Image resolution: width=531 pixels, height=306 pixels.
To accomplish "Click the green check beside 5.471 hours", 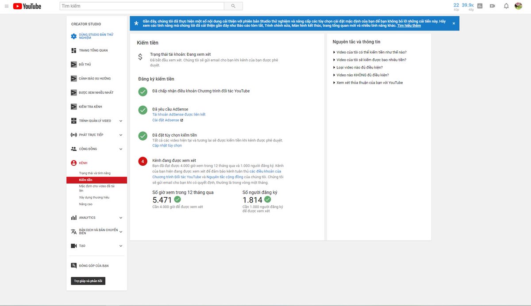I will [177, 199].
